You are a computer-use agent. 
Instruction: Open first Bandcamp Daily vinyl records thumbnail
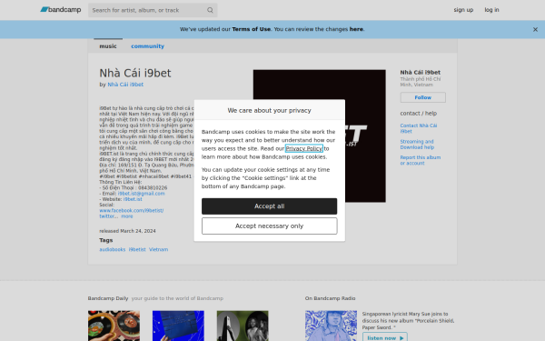114,326
